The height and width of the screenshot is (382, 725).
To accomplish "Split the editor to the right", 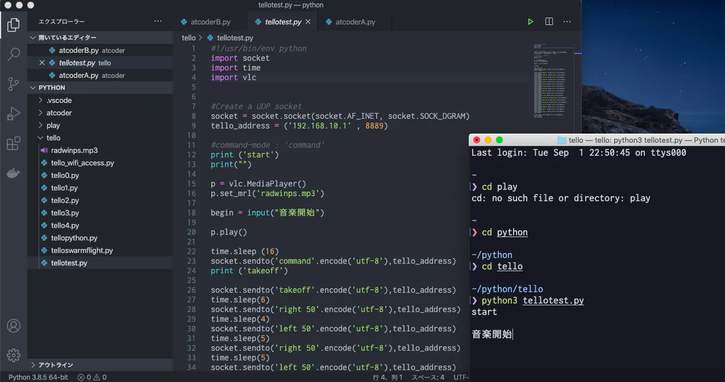I will click(x=549, y=22).
